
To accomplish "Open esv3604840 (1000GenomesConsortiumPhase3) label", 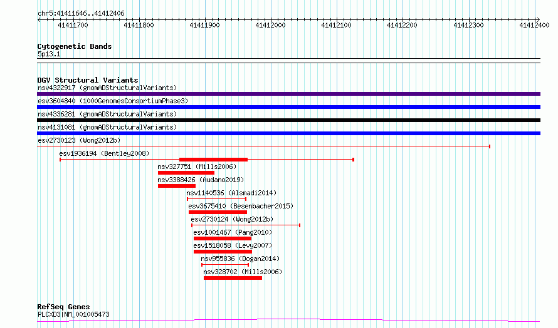I will coord(113,101).
